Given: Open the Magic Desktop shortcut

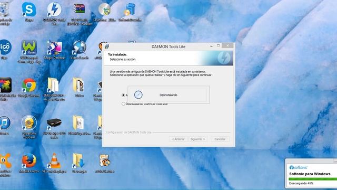Looking at the screenshot, I should point(54,47).
